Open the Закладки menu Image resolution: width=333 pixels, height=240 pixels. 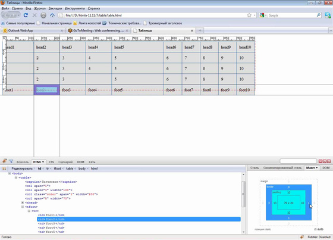(x=55, y=8)
